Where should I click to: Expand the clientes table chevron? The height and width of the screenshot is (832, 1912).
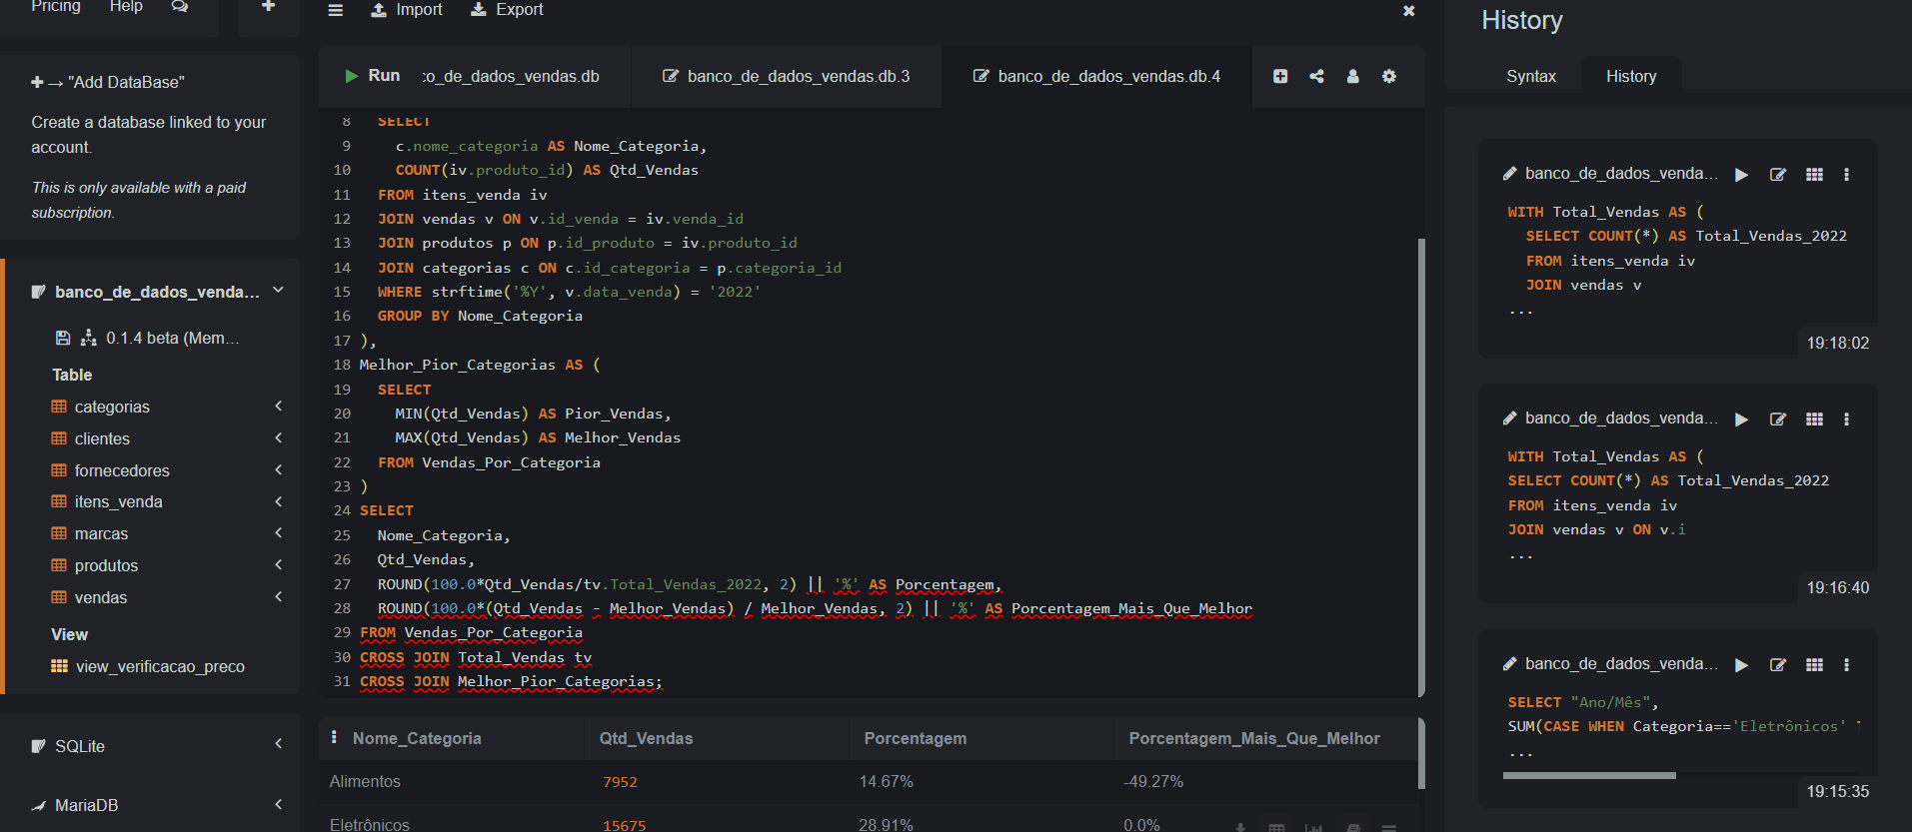[x=279, y=437]
